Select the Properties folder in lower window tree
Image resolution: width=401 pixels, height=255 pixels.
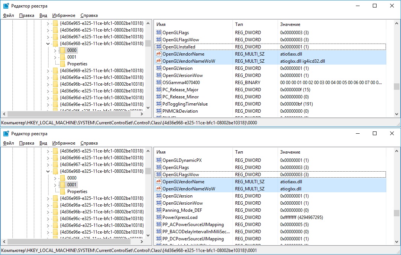click(x=77, y=192)
